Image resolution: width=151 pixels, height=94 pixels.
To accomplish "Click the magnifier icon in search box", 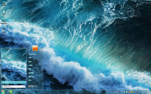I will [24, 86].
